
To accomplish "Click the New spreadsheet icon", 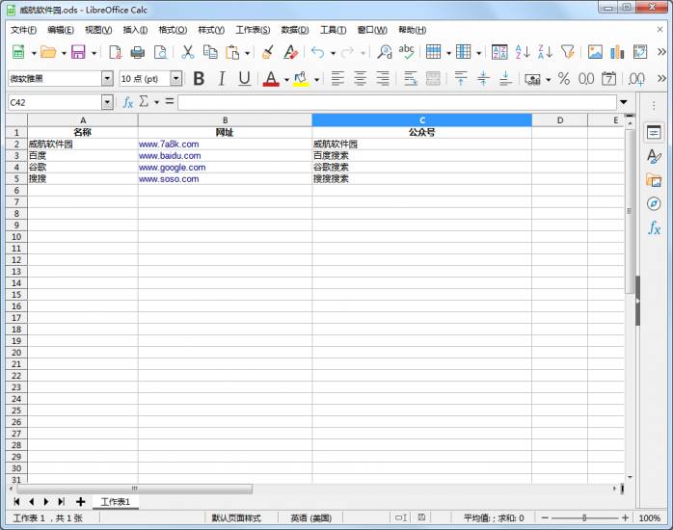I will [18, 52].
